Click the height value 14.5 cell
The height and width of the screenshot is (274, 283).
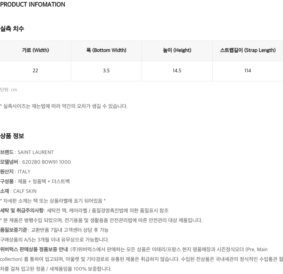click(x=177, y=71)
